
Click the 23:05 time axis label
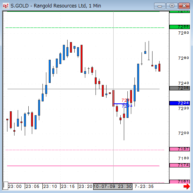coord(32,186)
